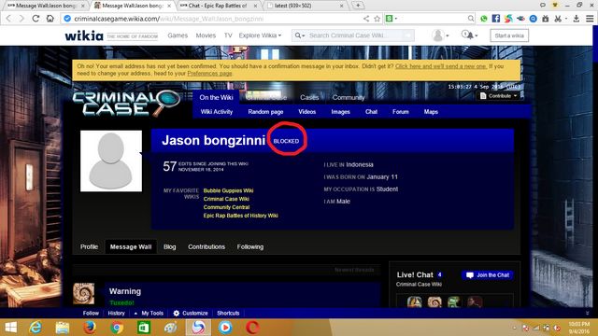Go to browser home page
598x336 pixels.
pyautogui.click(x=50, y=19)
